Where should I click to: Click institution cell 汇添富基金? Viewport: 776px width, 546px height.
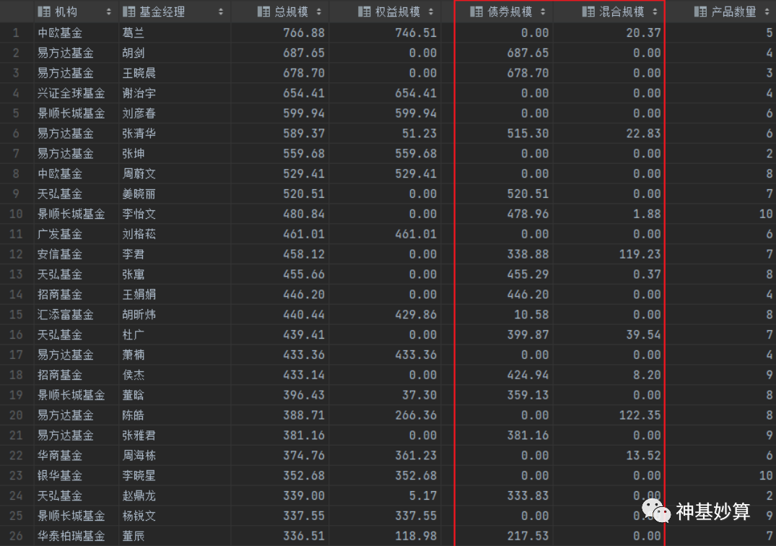pyautogui.click(x=65, y=315)
